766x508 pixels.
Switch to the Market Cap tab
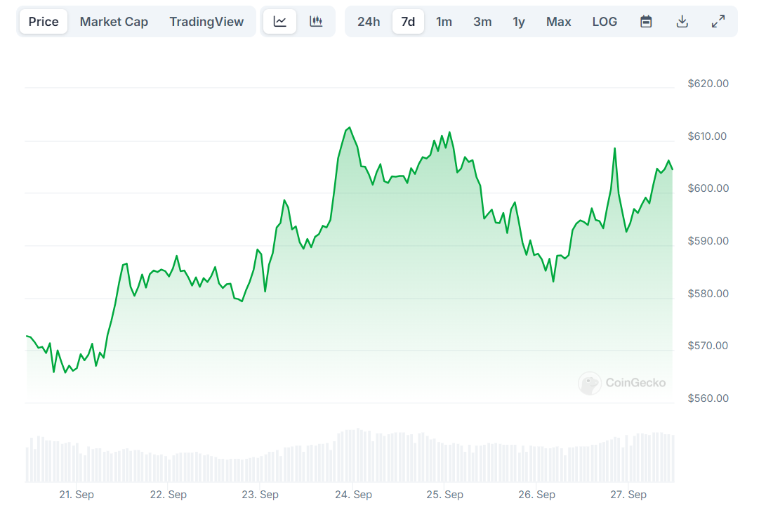pos(114,22)
